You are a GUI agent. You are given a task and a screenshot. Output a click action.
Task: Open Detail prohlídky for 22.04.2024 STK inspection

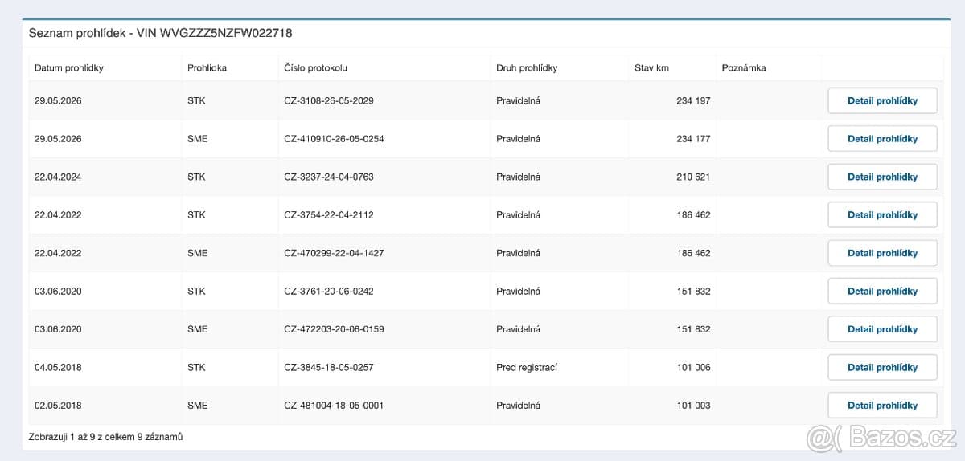point(882,177)
